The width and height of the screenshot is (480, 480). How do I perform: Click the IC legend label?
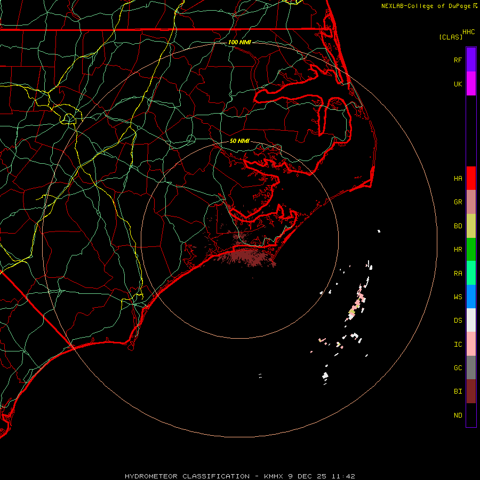pos(458,345)
